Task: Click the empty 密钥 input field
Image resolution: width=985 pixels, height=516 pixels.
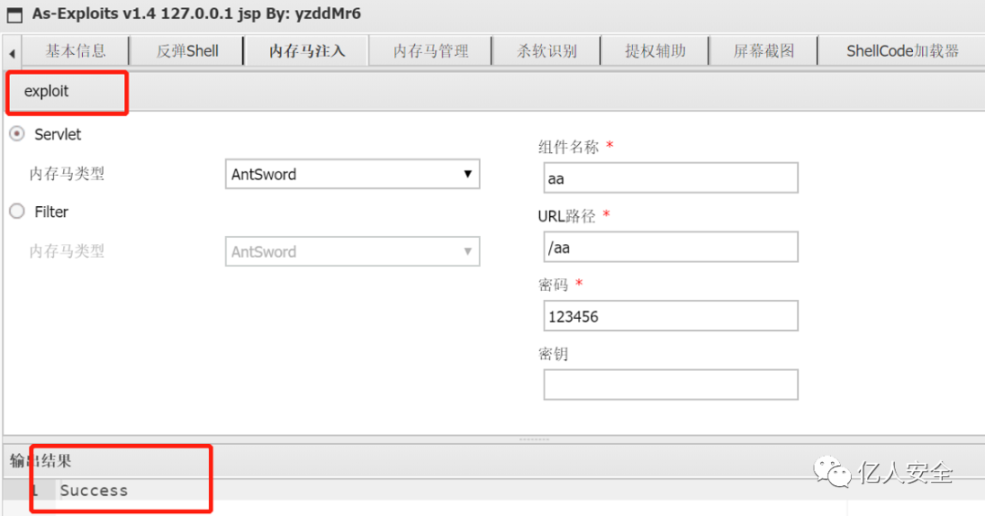Action: pos(671,385)
